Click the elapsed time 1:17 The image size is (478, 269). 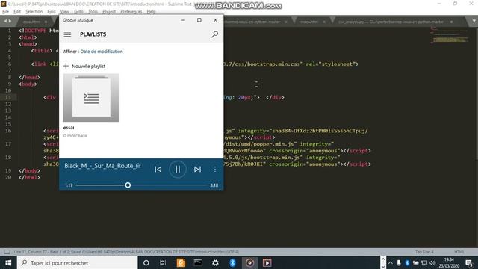tap(69, 185)
